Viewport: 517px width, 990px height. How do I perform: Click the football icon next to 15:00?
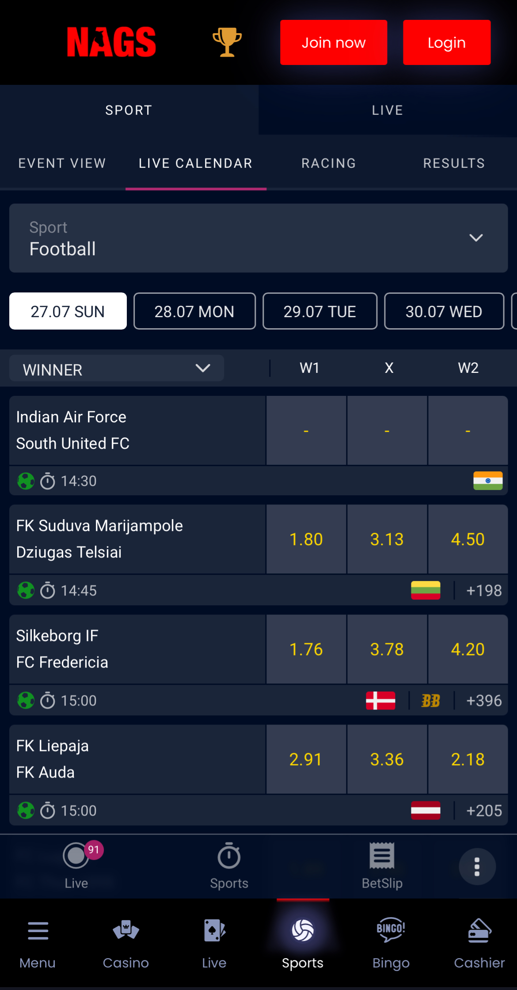[26, 700]
